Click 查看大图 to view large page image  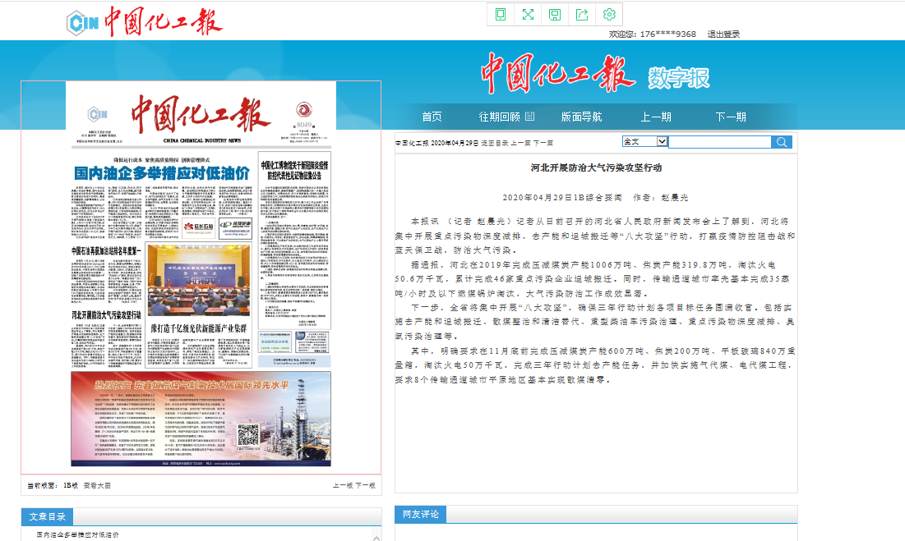point(97,486)
